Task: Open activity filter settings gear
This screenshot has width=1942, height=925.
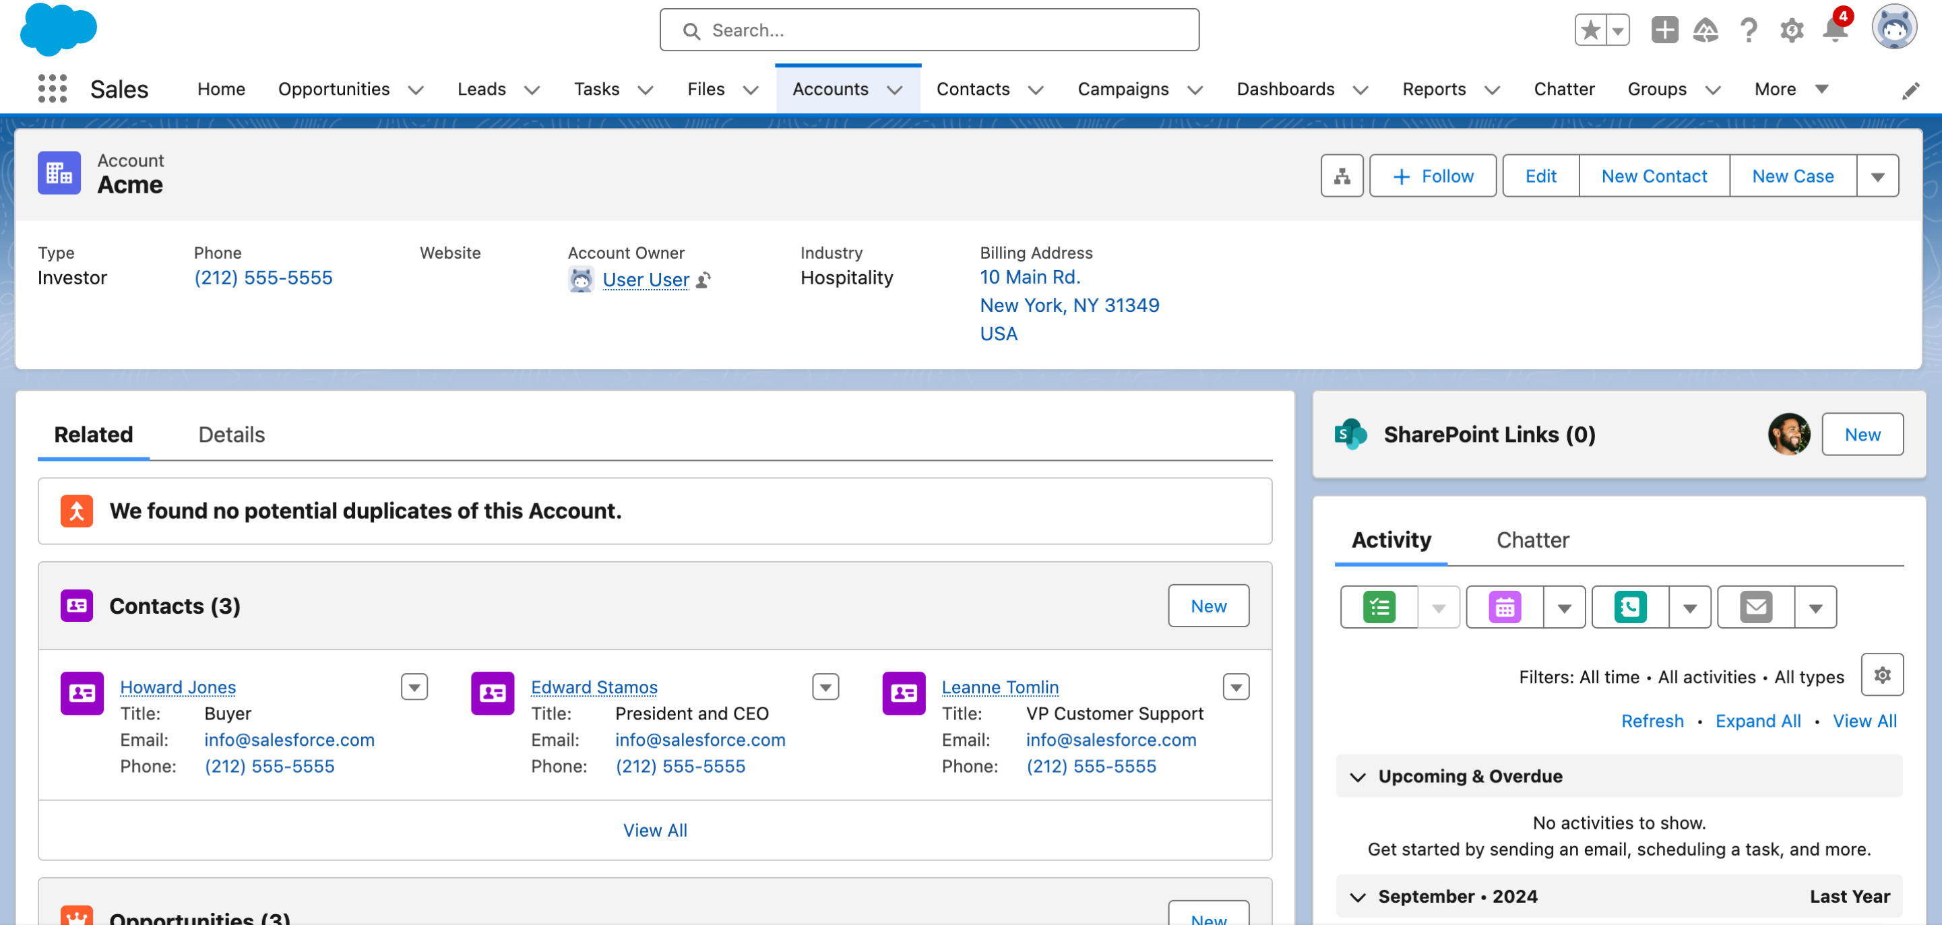Action: (x=1881, y=674)
